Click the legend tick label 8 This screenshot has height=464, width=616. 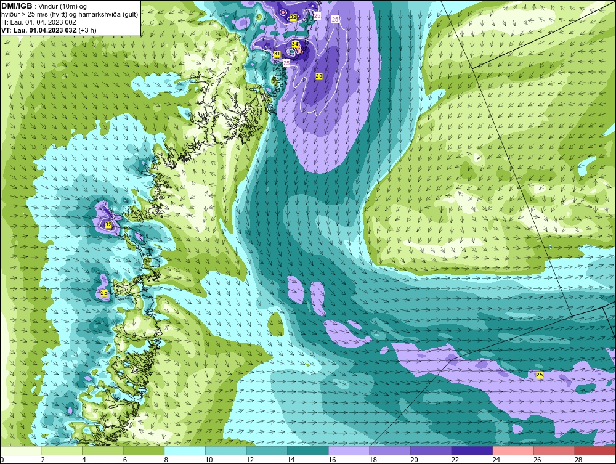pos(166,460)
